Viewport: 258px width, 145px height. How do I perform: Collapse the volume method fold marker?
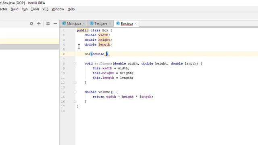tap(75, 92)
